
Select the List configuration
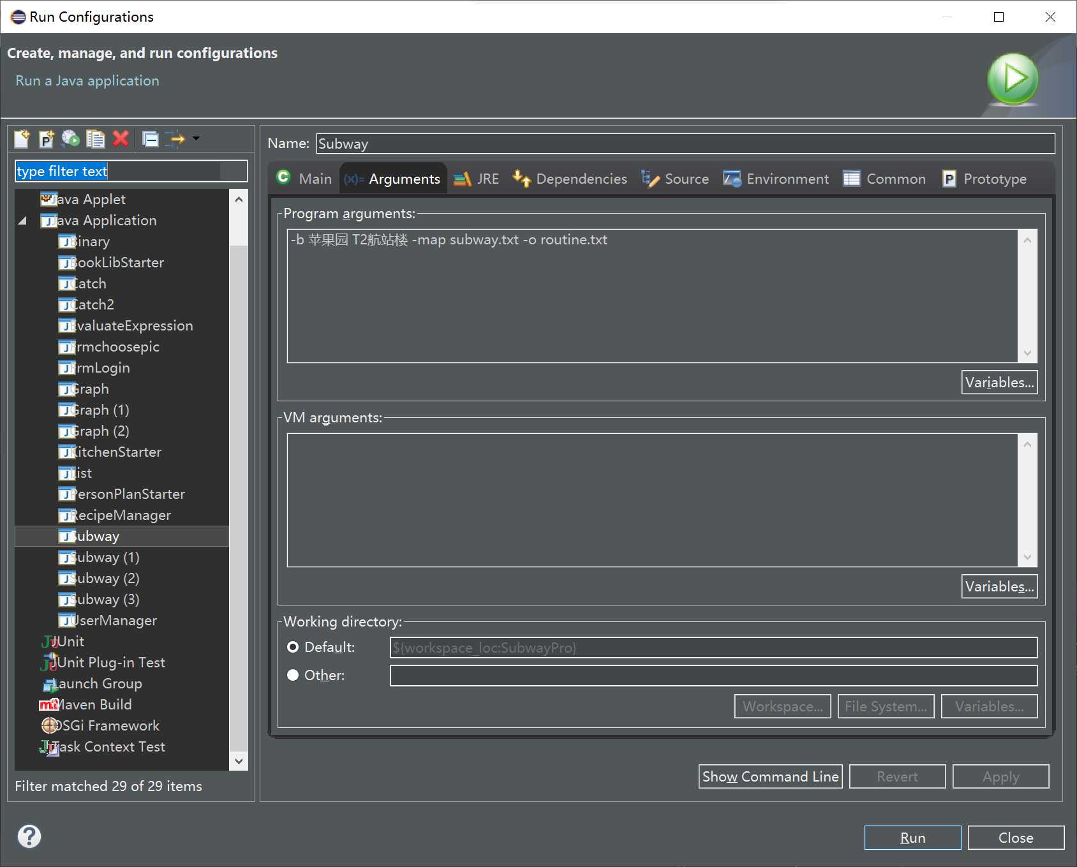tap(76, 473)
